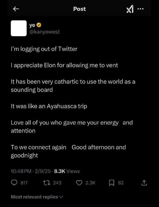The width and height of the screenshot is (159, 207).
Task: Click ye's verified badge
Action: pyautogui.click(x=39, y=25)
